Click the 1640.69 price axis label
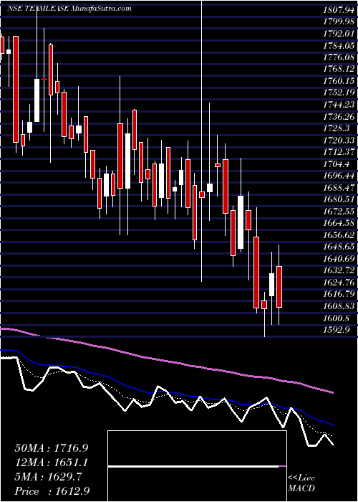Screen dimensions: 358x502 (x=339, y=259)
